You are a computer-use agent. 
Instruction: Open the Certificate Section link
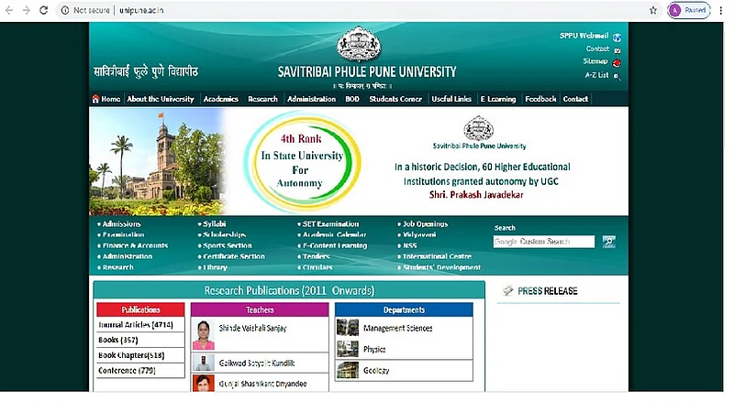pyautogui.click(x=234, y=256)
